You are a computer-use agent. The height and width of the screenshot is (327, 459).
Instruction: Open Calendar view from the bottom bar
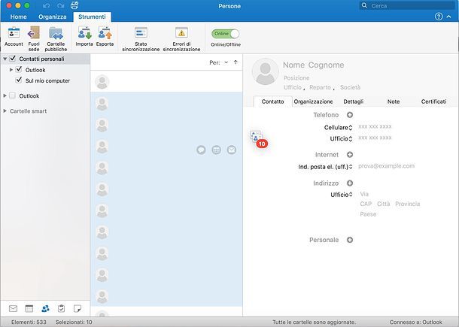[29, 308]
